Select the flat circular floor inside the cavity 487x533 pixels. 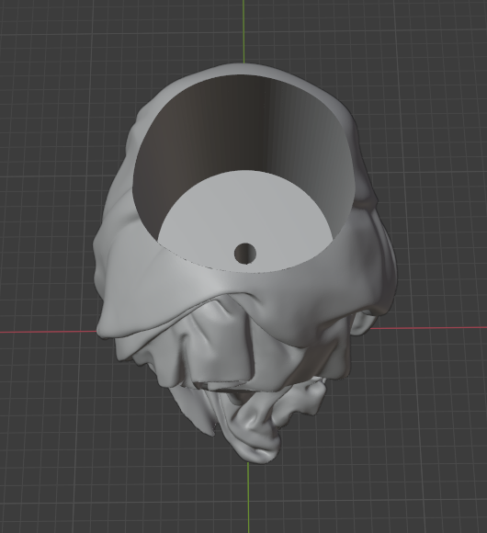pyautogui.click(x=244, y=218)
